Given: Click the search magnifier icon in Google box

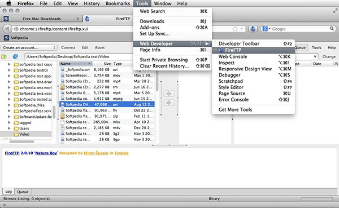Looking at the screenshot, I should (332, 29).
